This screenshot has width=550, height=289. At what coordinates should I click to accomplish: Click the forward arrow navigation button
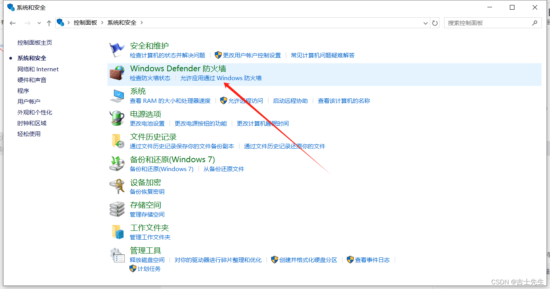27,23
